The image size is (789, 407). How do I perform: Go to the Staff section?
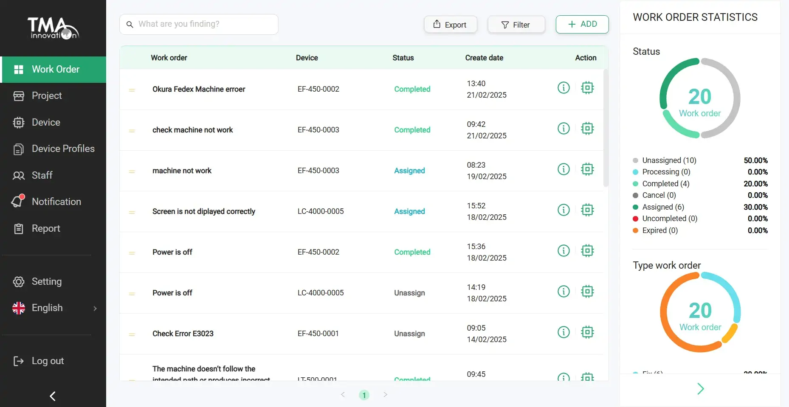point(42,175)
